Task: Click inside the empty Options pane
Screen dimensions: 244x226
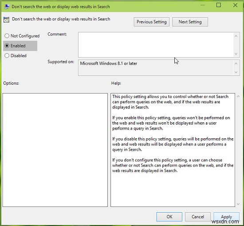Action: pyautogui.click(x=55, y=150)
